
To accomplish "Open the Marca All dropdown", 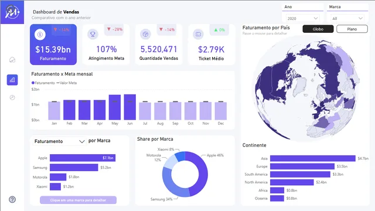I will [347, 18].
